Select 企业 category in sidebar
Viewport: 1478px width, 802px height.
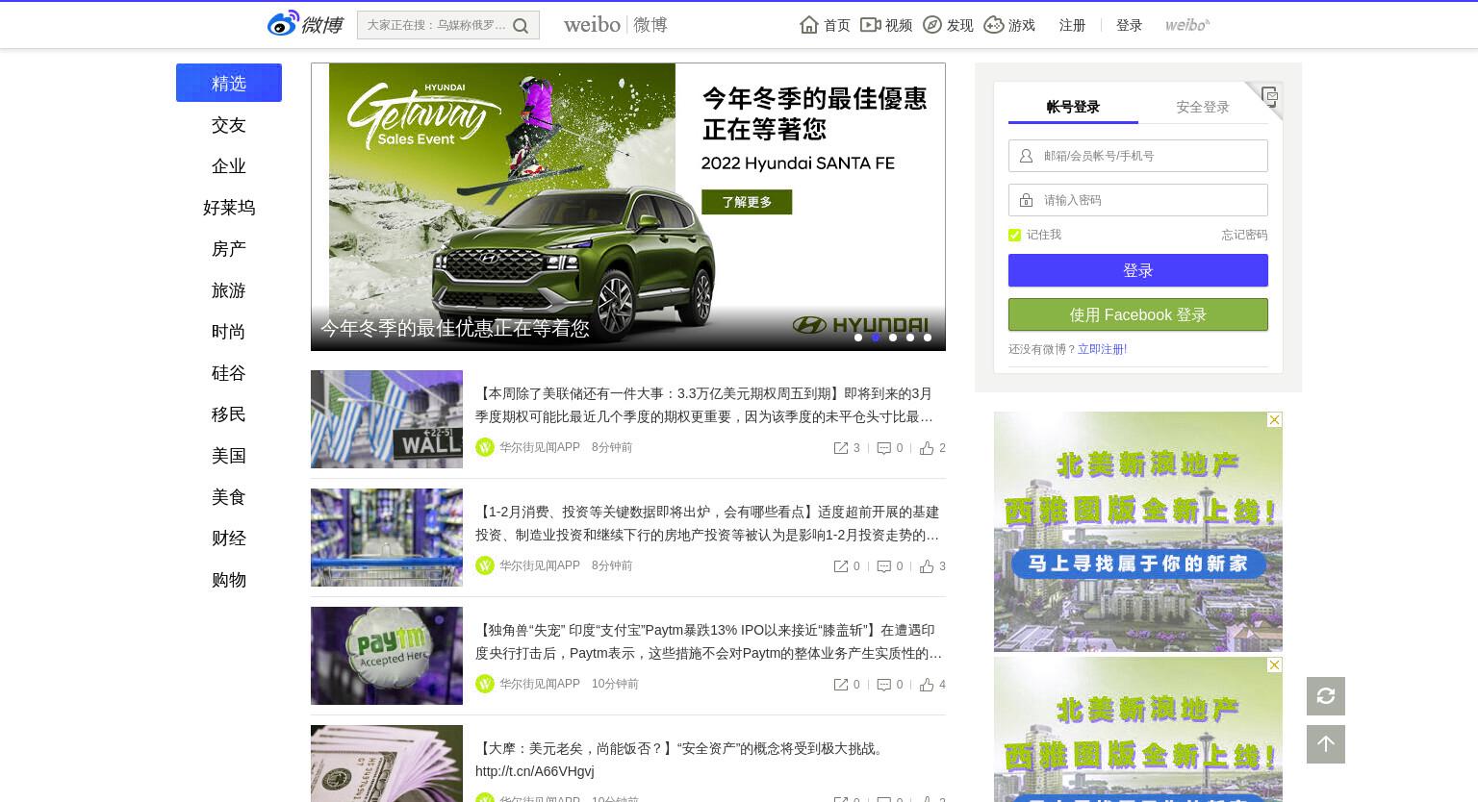229,166
